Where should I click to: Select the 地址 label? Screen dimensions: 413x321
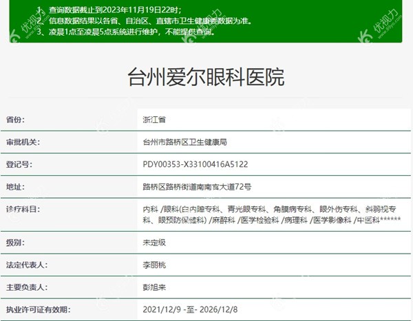pos(15,187)
